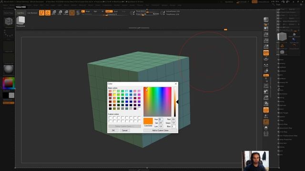Pick red swatch in Basic colors
This screenshot has height=171, width=305.
pyautogui.click(x=110, y=95)
